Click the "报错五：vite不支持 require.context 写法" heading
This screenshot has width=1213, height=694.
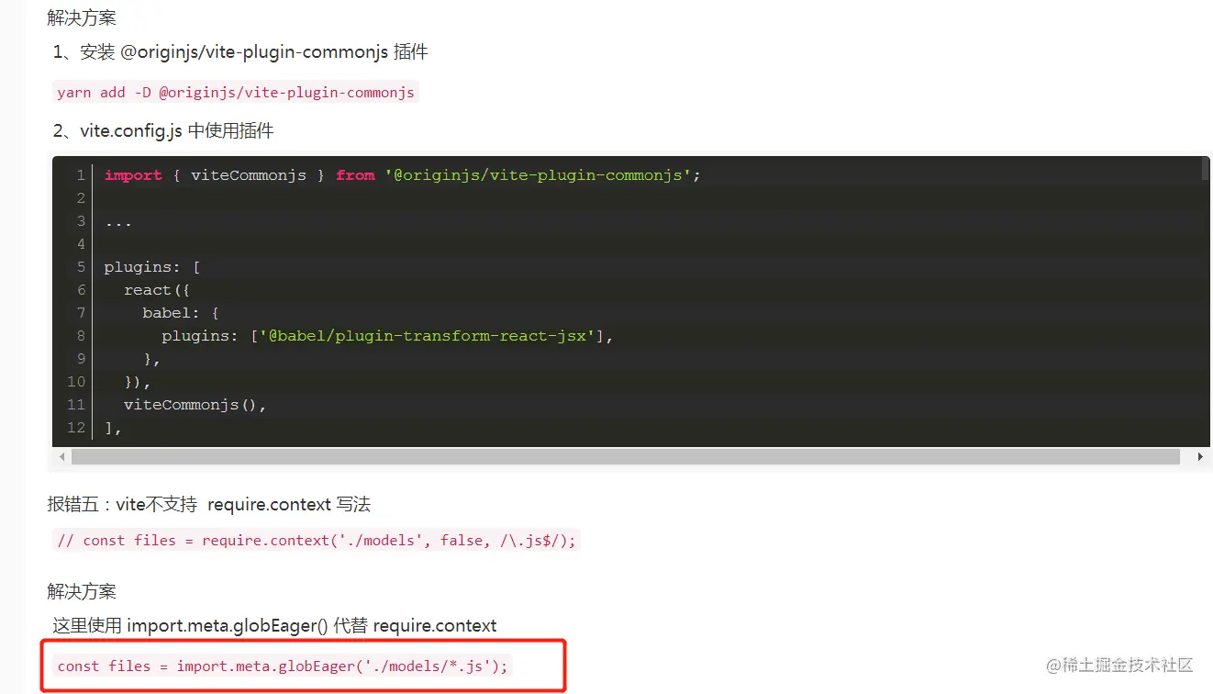pos(209,505)
